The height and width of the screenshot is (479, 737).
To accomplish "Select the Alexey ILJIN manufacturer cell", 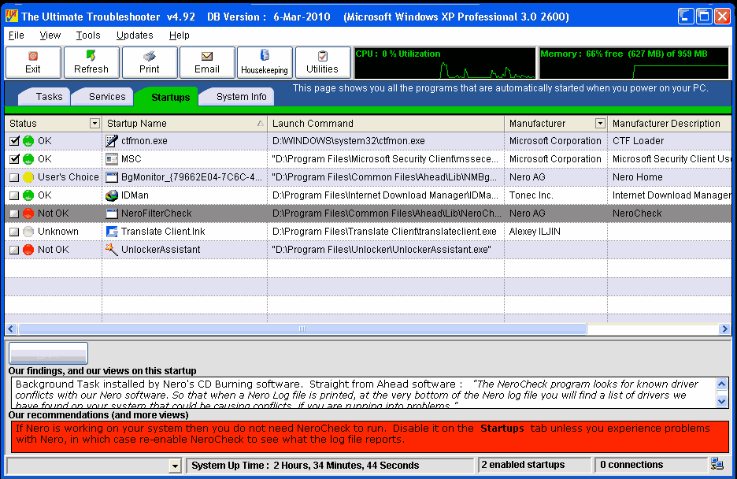I will [x=556, y=232].
